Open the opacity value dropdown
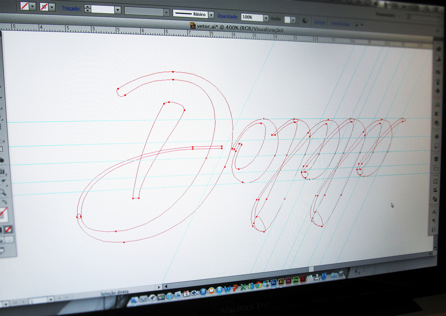 click(x=266, y=18)
